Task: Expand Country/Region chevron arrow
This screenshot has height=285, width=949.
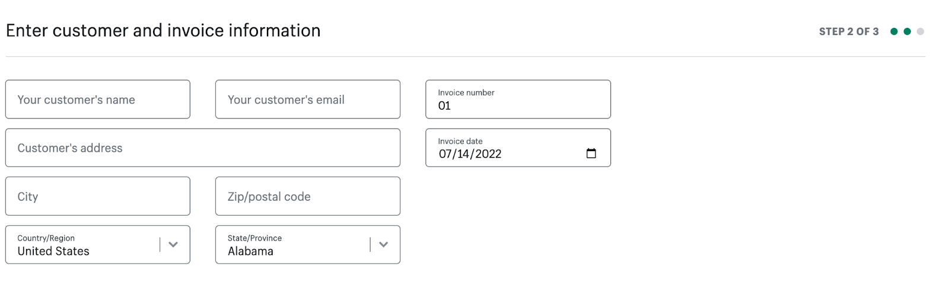Action: (x=173, y=244)
